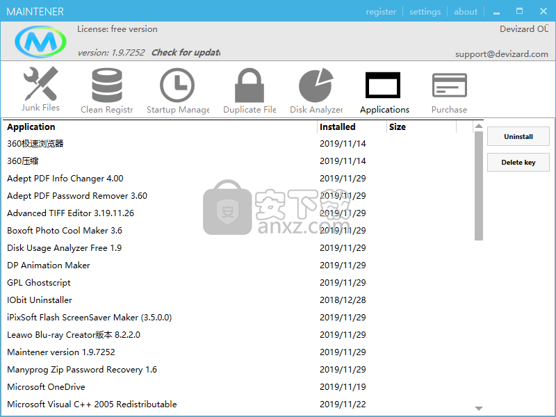The image size is (556, 417).
Task: Select Adept PDF Info Changer 4.00
Action: (x=238, y=179)
